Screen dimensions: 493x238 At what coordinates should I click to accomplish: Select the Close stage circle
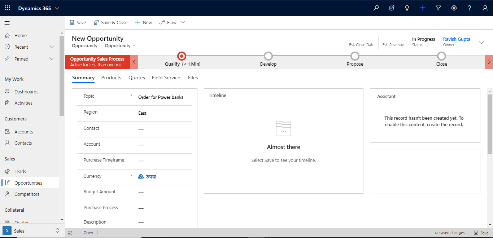pos(441,56)
